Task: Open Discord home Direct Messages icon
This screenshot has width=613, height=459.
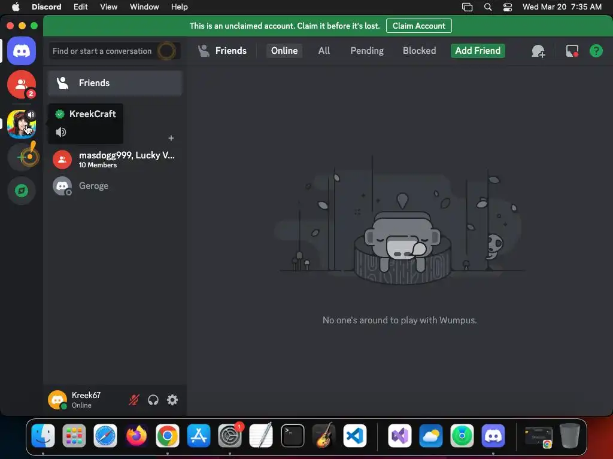Action: coord(22,51)
